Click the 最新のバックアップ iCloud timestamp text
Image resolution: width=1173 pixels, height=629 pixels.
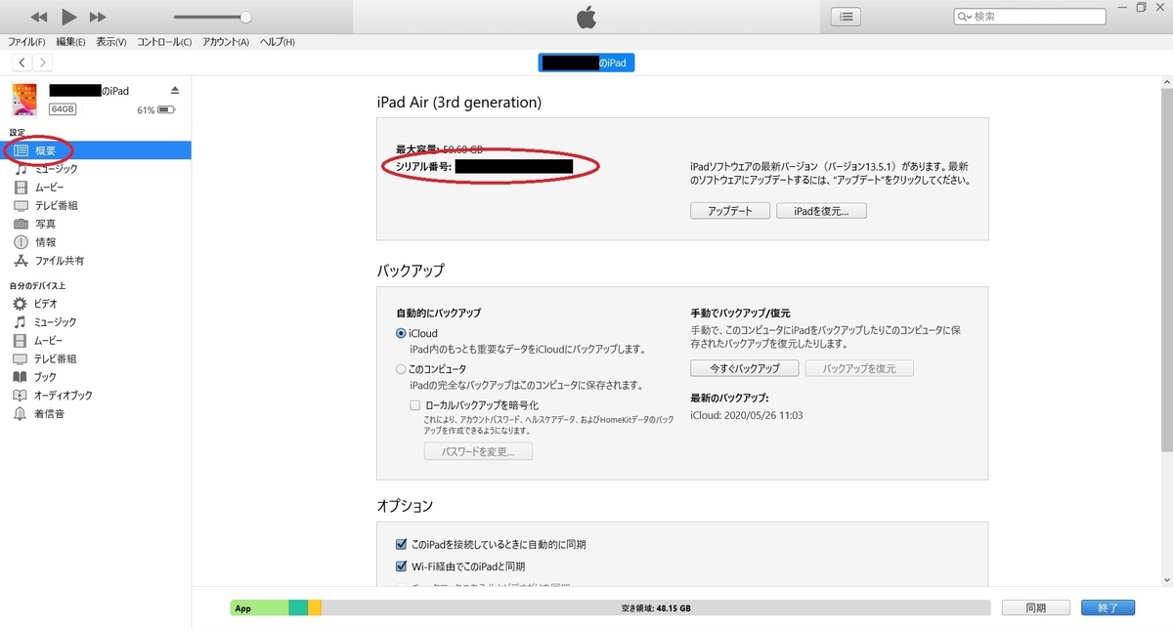pos(747,415)
